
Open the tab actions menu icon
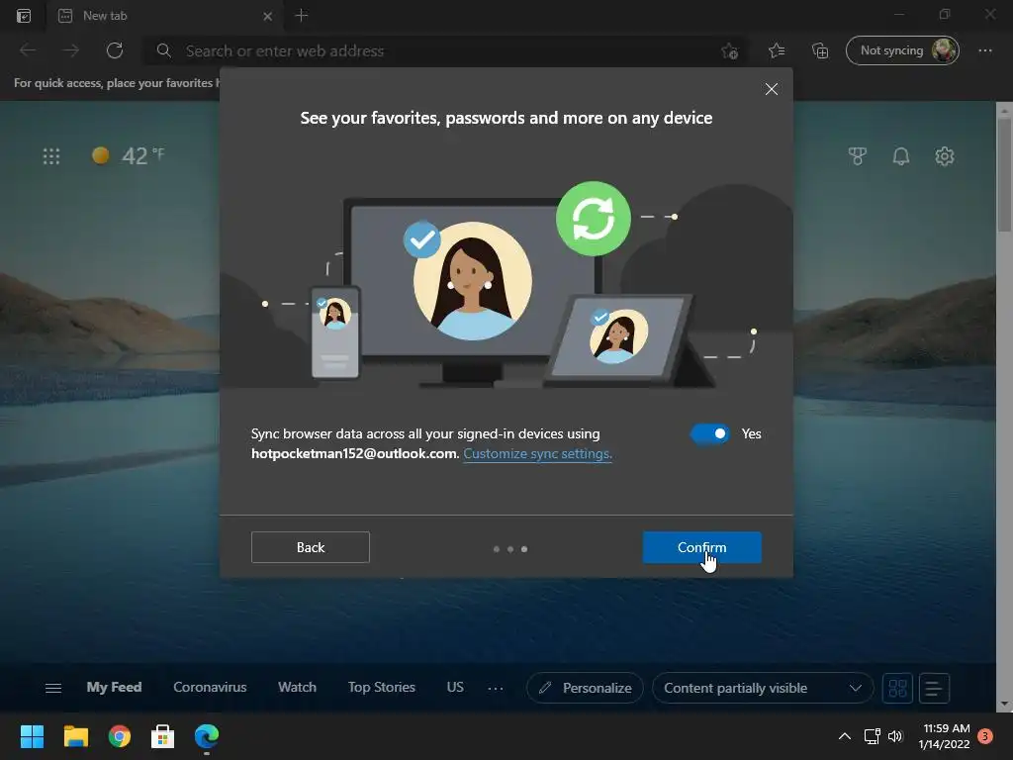tap(24, 16)
